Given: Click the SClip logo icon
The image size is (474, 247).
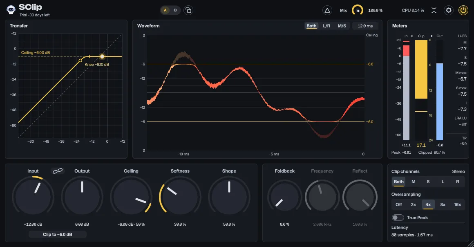Looking at the screenshot, I should pyautogui.click(x=11, y=10).
